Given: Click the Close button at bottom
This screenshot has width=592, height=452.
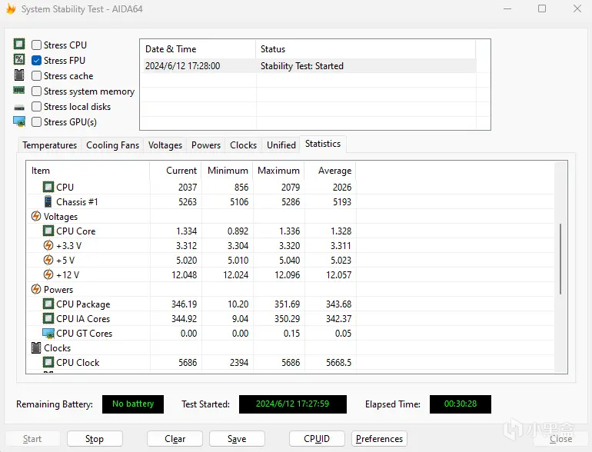Looking at the screenshot, I should (560, 439).
